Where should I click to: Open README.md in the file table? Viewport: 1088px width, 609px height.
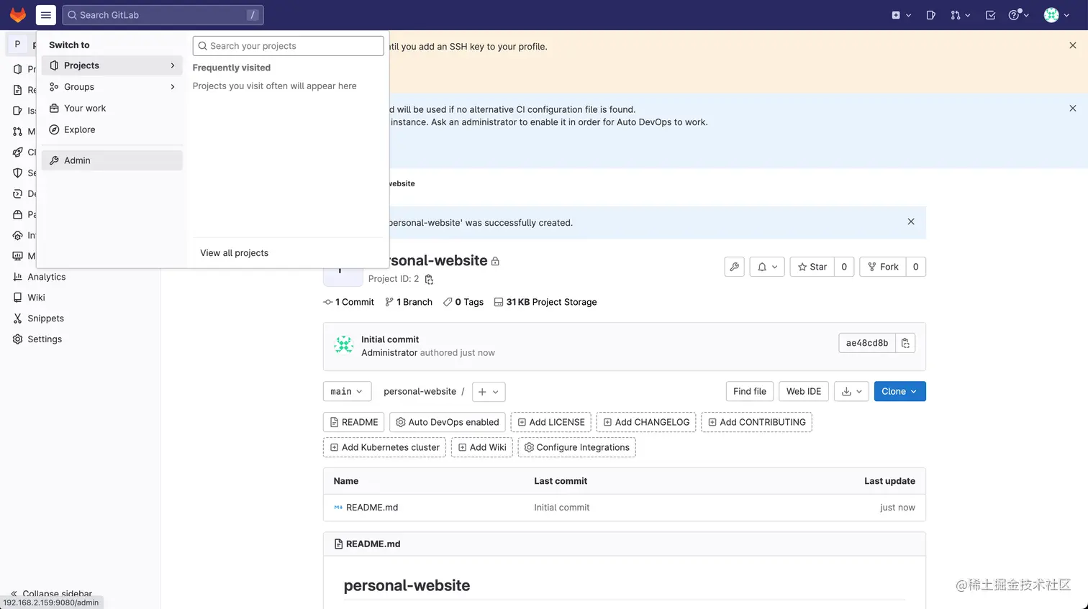click(x=372, y=508)
